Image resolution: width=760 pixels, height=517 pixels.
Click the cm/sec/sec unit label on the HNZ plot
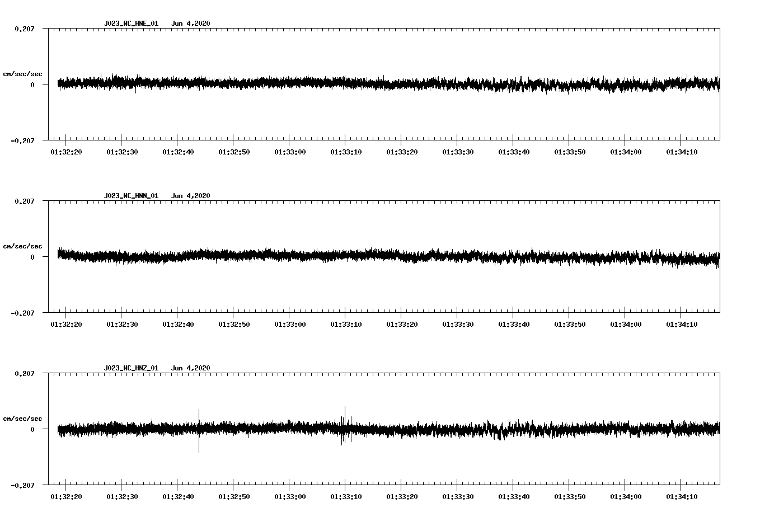tap(22, 419)
